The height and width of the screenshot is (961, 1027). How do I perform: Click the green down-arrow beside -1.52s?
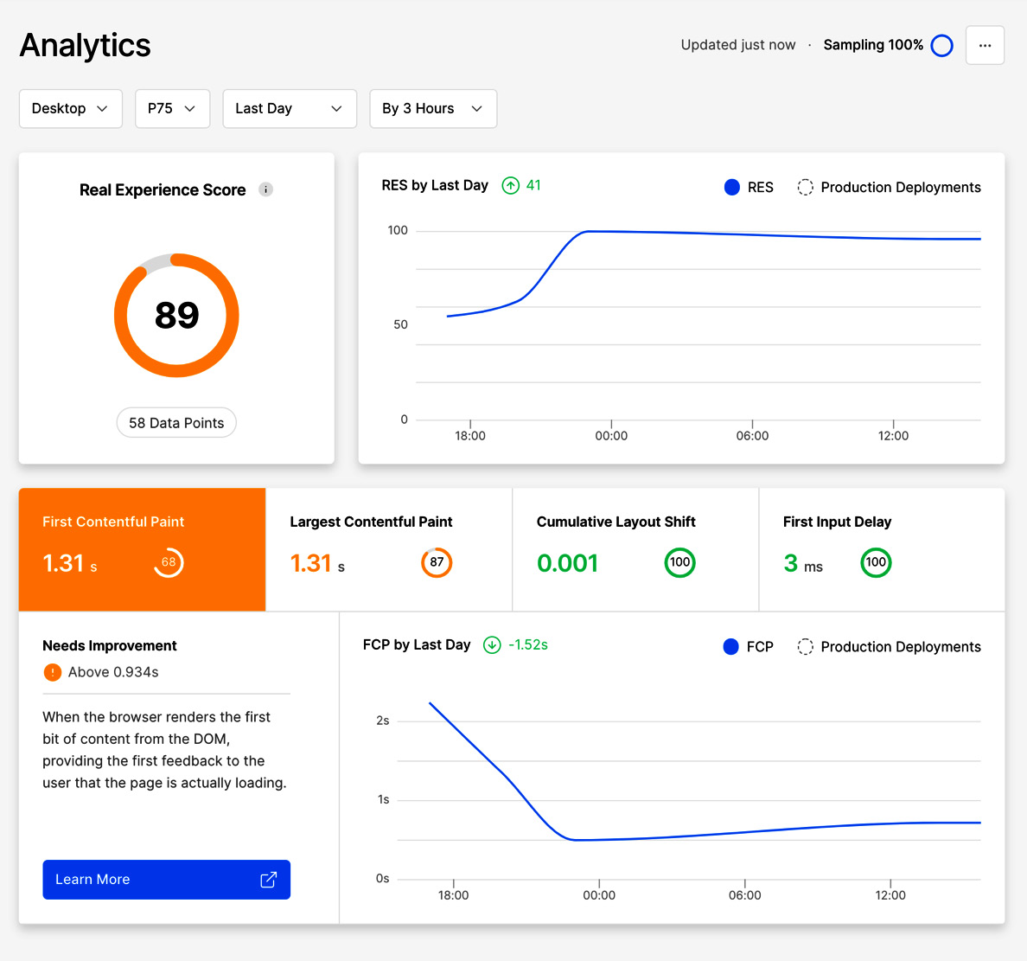click(x=492, y=645)
